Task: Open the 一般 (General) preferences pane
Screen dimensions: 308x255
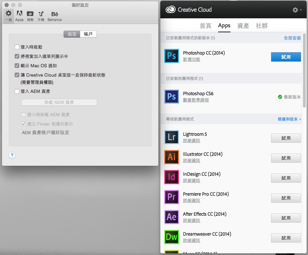Action: pyautogui.click(x=9, y=16)
